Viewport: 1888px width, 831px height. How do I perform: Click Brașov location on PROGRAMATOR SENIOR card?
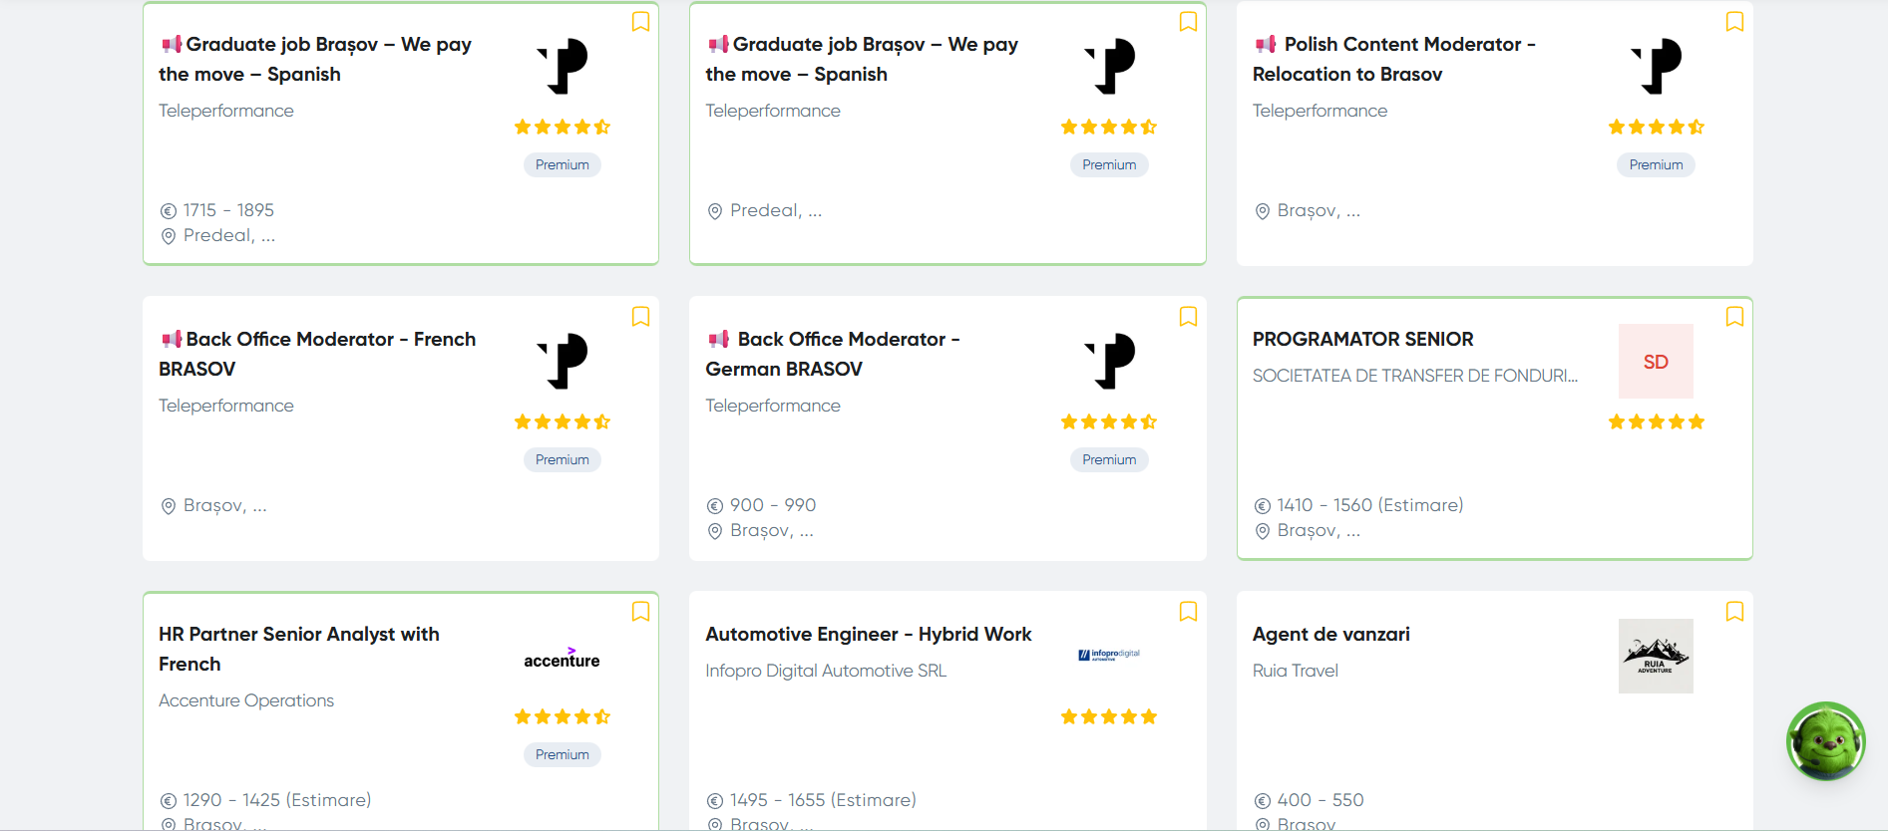coord(1319,531)
